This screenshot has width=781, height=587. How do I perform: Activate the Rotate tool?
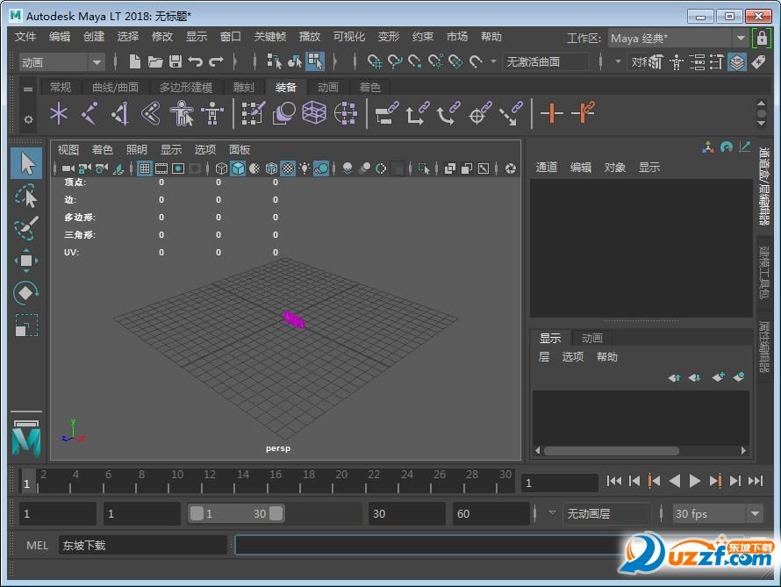coord(26,293)
